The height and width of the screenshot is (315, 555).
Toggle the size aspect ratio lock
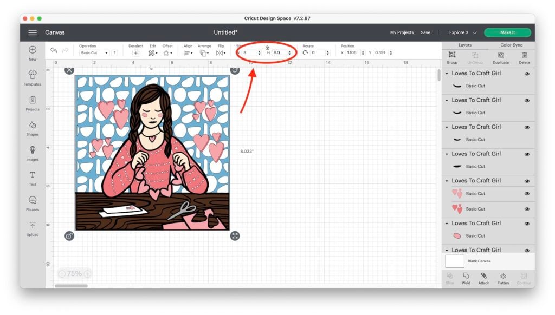tap(267, 48)
